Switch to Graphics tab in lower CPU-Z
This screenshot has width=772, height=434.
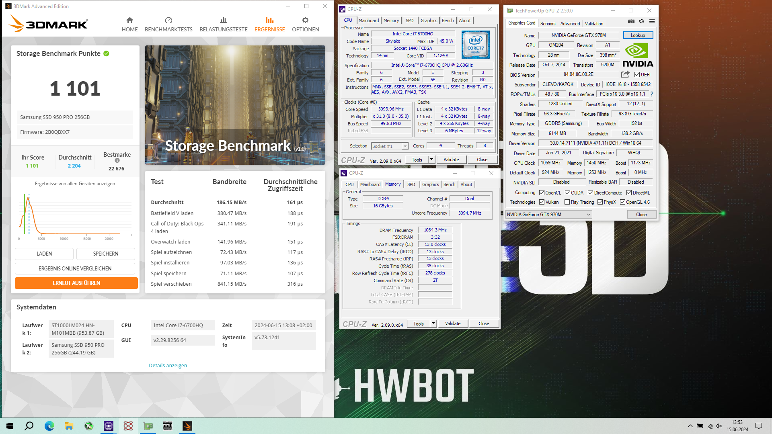(430, 184)
